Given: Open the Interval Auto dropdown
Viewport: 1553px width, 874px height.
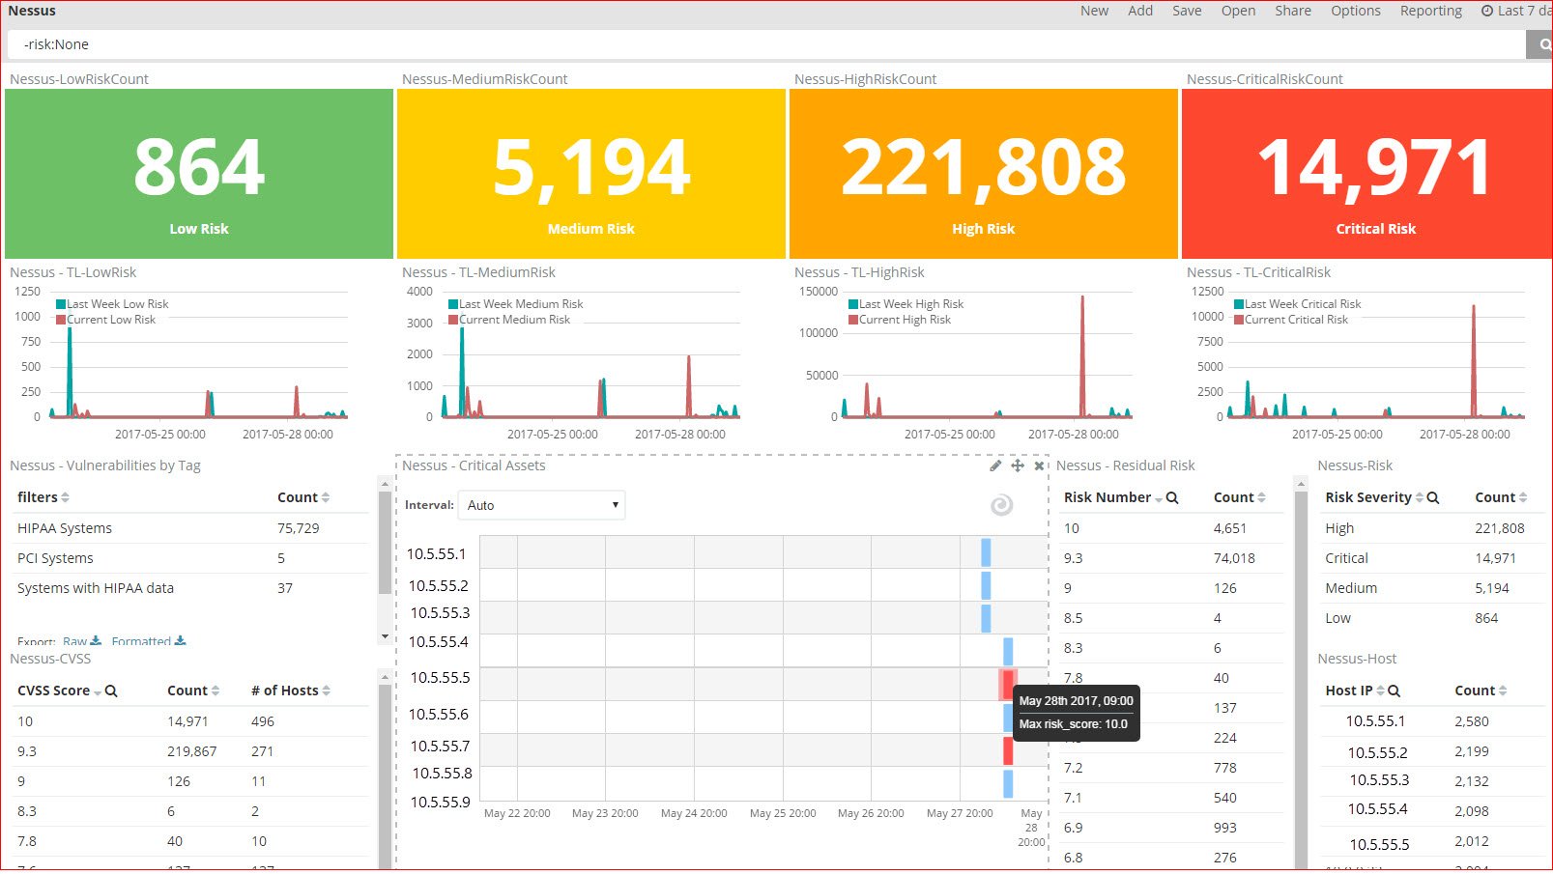Looking at the screenshot, I should 541,505.
